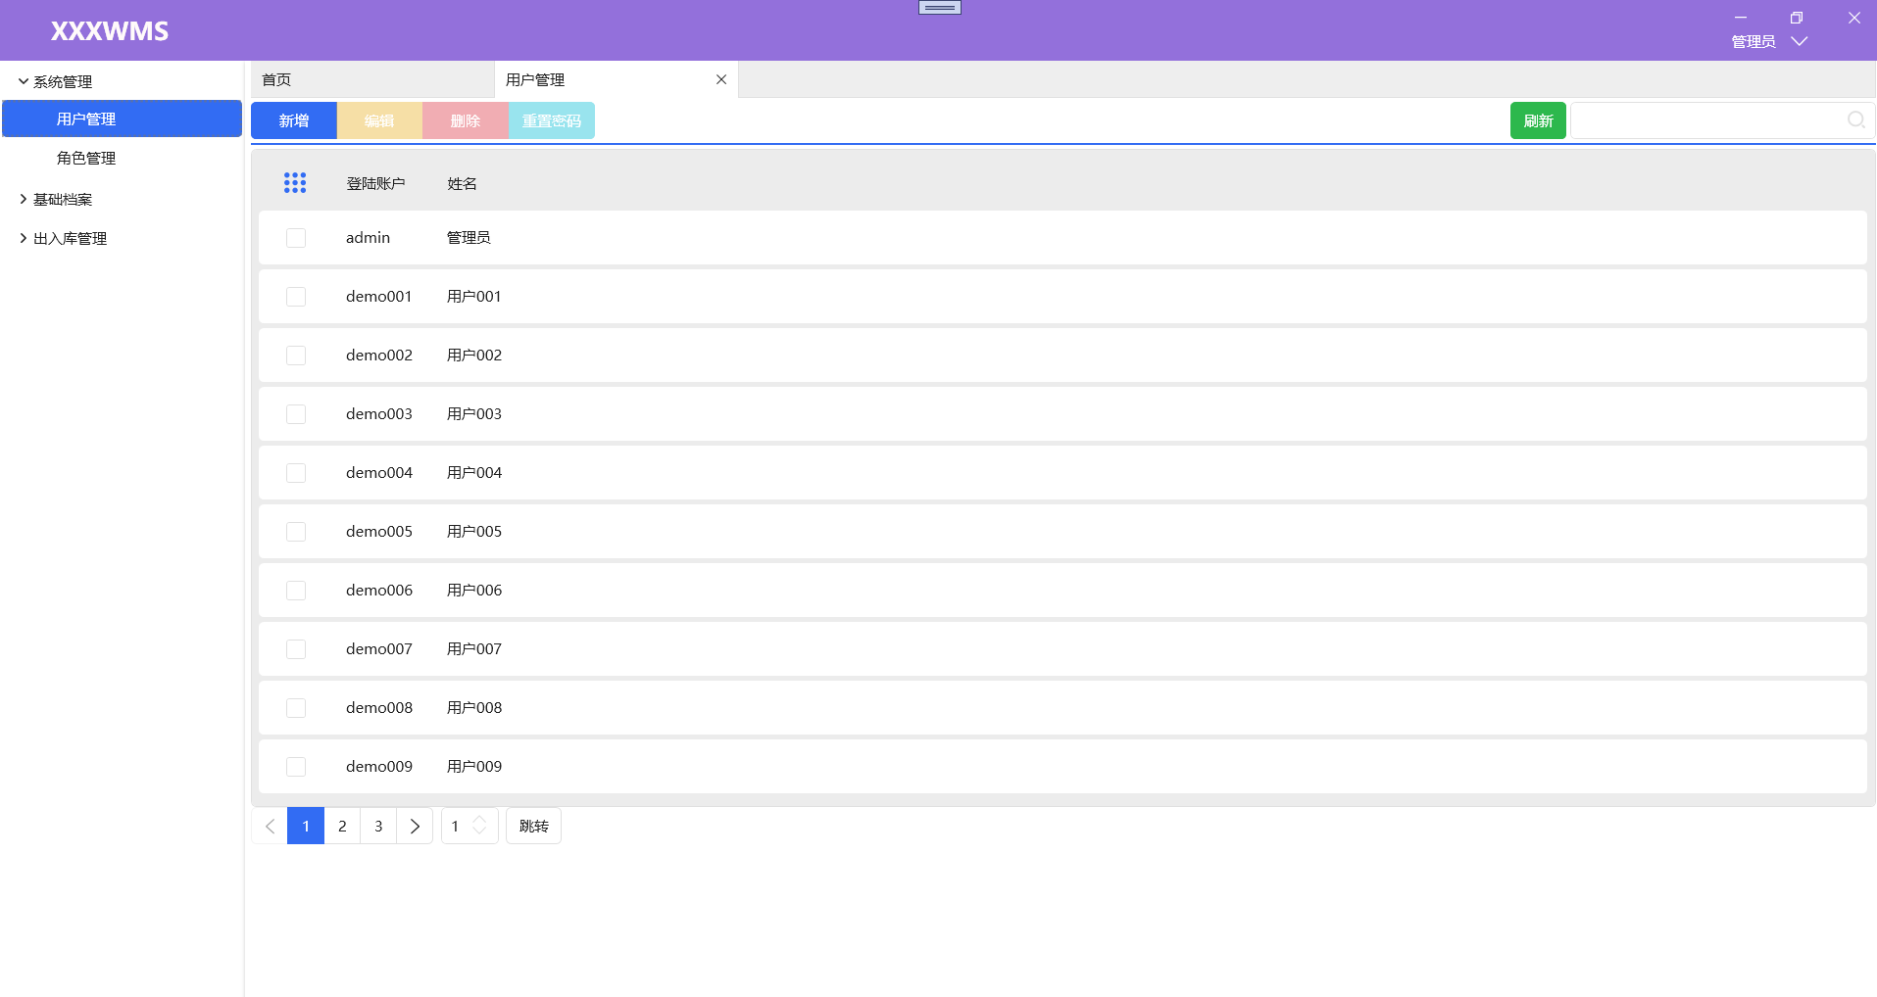
Task: Click the demo009 account cell
Action: tap(378, 767)
